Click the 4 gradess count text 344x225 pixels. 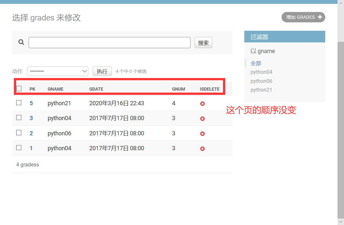28,165
